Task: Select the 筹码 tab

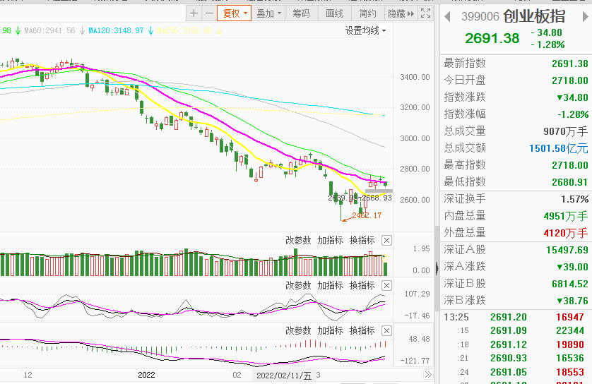Action: pyautogui.click(x=302, y=13)
